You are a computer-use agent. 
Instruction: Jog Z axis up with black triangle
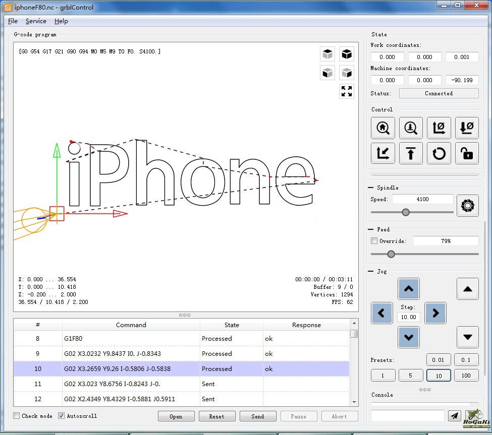point(467,289)
